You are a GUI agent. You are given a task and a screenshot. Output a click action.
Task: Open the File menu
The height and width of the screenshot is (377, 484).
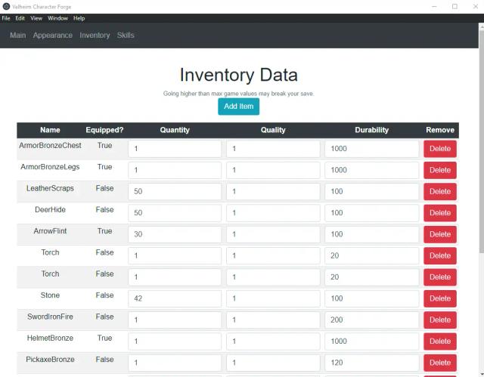tap(6, 18)
